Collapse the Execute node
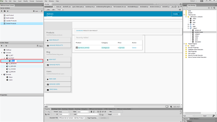Image resolution: width=217 pixels, height=122 pixels. point(2,75)
